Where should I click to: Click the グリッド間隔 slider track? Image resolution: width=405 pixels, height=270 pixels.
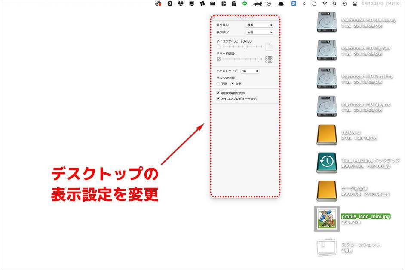click(243, 59)
